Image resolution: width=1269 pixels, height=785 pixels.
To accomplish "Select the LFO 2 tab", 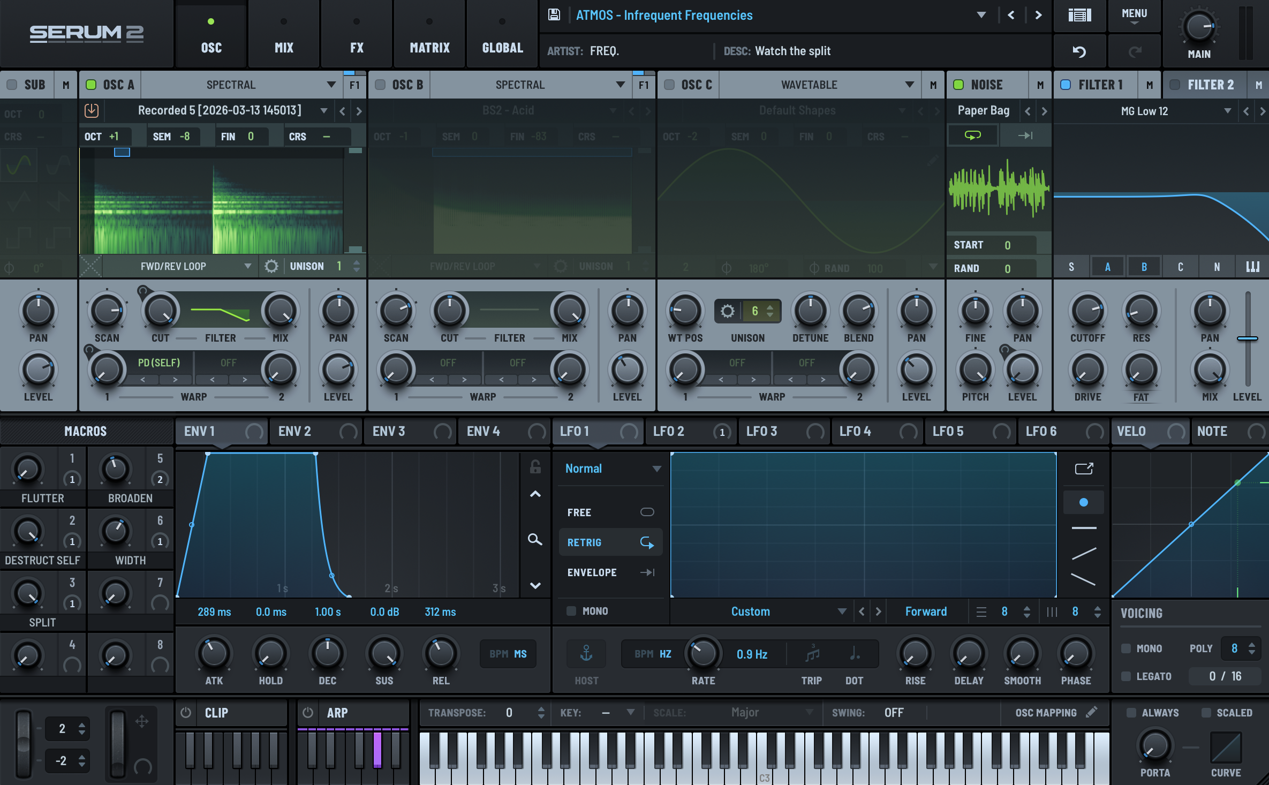I will pyautogui.click(x=669, y=431).
